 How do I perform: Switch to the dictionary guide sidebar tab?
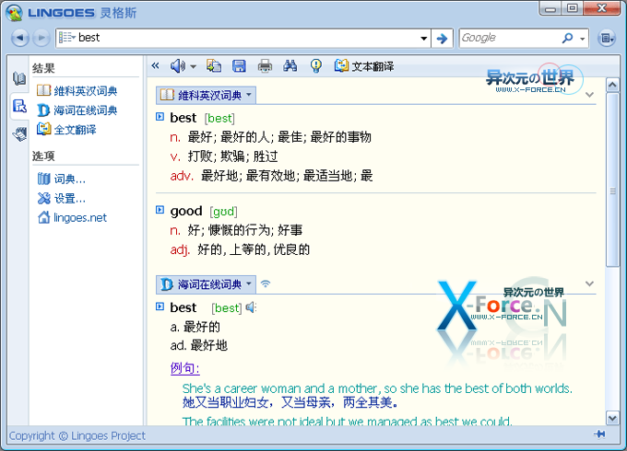[x=19, y=78]
